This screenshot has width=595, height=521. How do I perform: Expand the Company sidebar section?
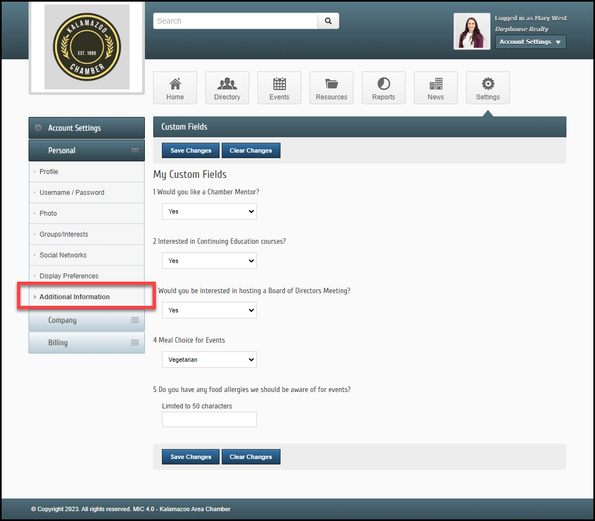click(x=87, y=320)
